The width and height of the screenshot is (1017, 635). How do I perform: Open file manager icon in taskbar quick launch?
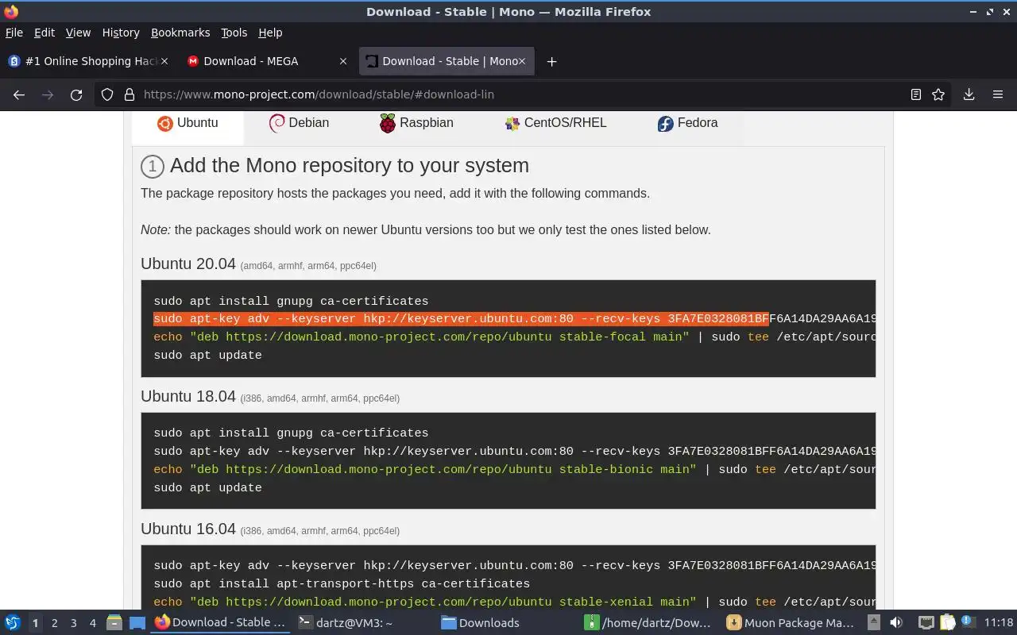pyautogui.click(x=114, y=623)
